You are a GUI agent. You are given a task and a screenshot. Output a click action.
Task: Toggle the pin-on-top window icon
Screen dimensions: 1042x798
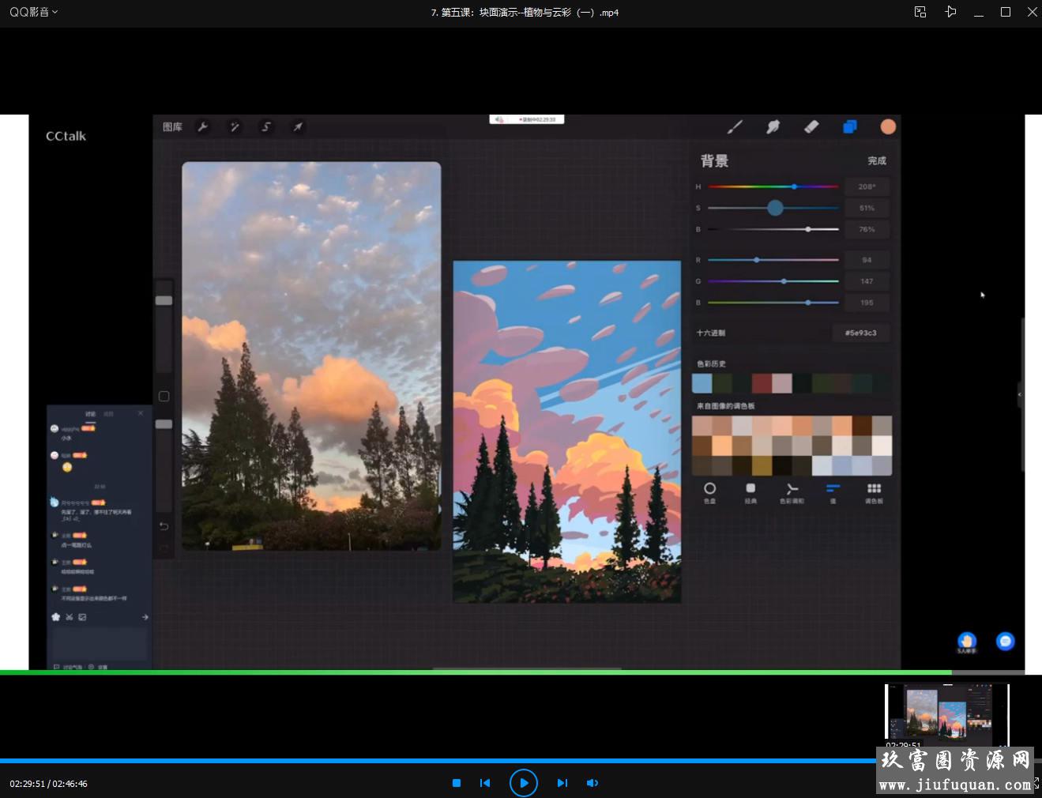click(x=950, y=12)
